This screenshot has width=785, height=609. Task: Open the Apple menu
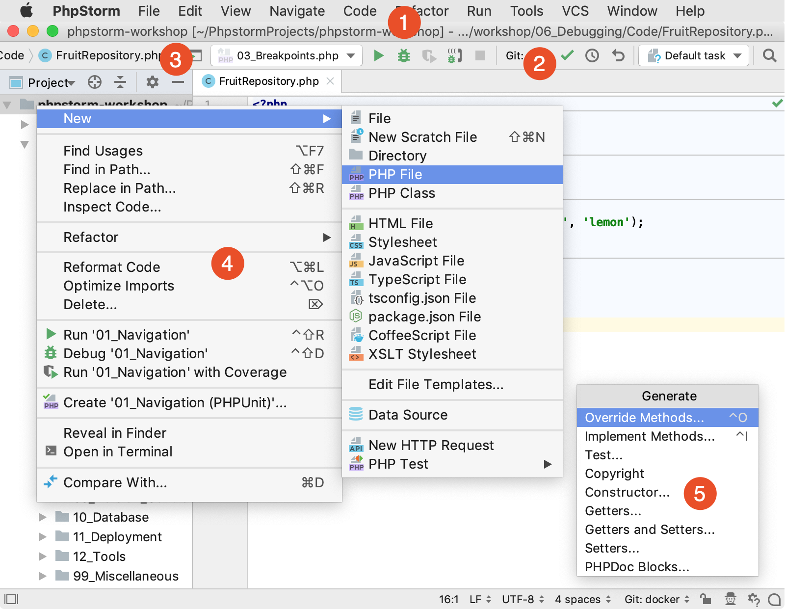26,10
